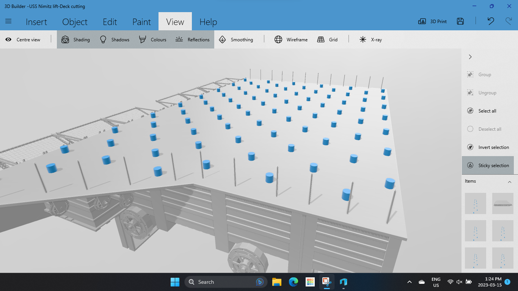Collapse the right side panel chevron
The width and height of the screenshot is (518, 291).
(470, 57)
